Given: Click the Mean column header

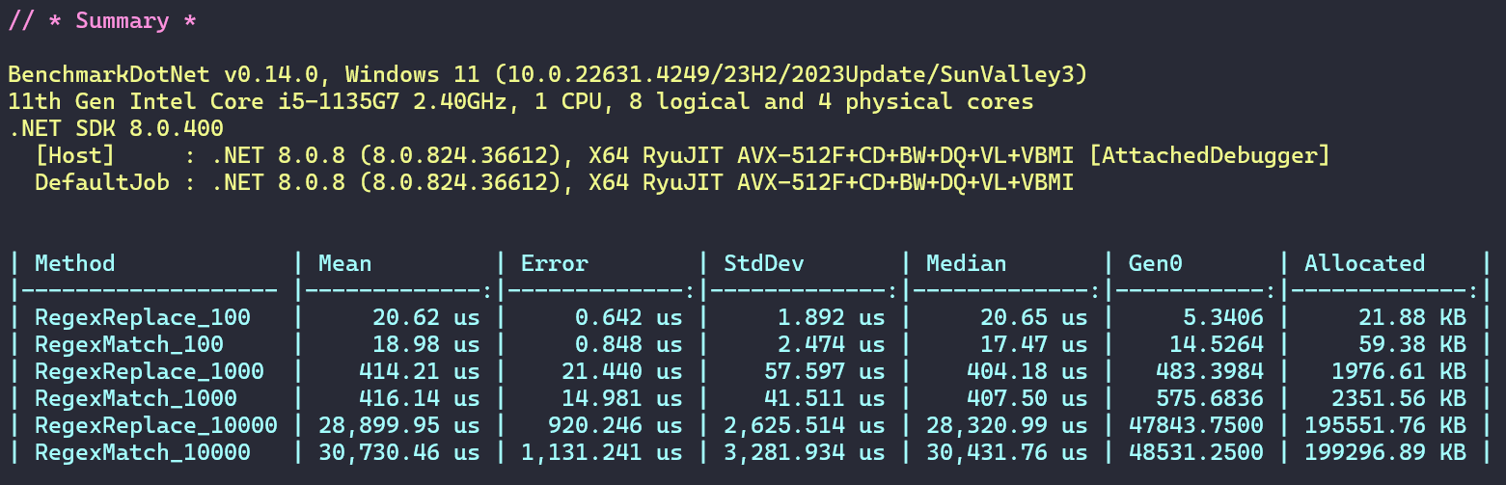Looking at the screenshot, I should point(345,263).
